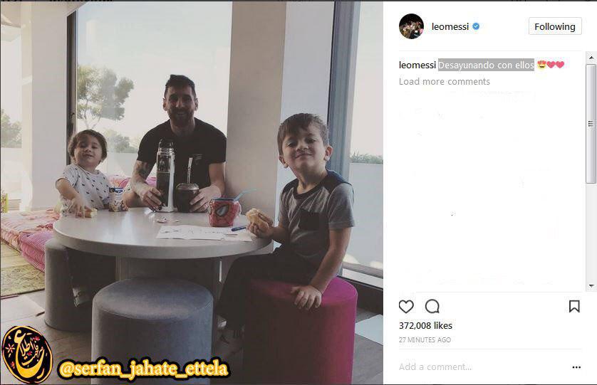Click the @serfan_jahate_ettela watermark text

pos(143,368)
